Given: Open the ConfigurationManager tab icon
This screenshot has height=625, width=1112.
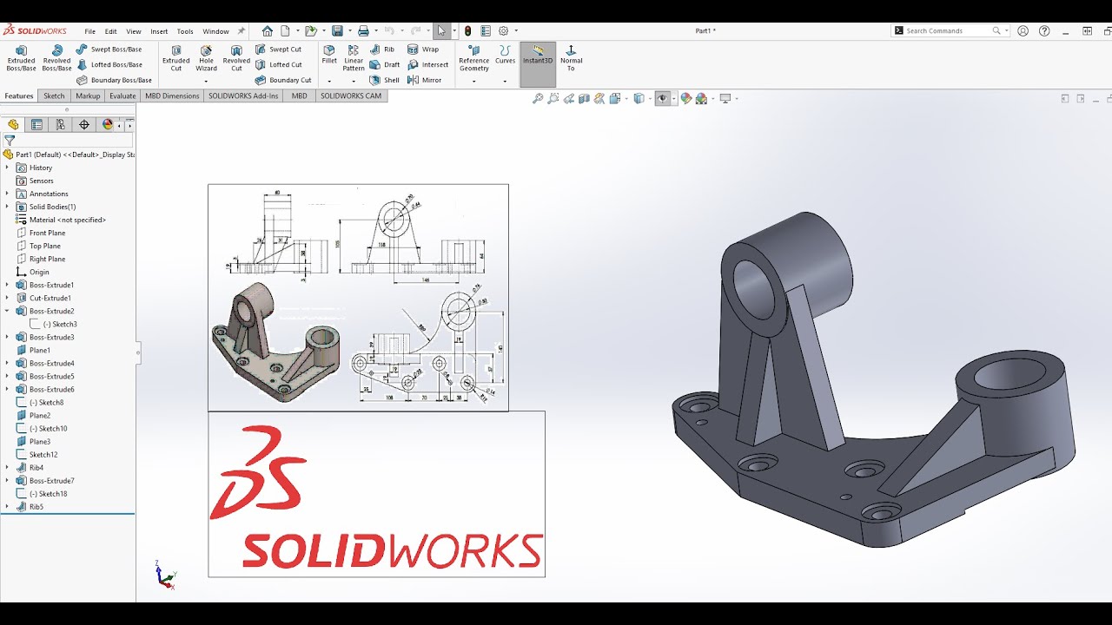Looking at the screenshot, I should (60, 124).
